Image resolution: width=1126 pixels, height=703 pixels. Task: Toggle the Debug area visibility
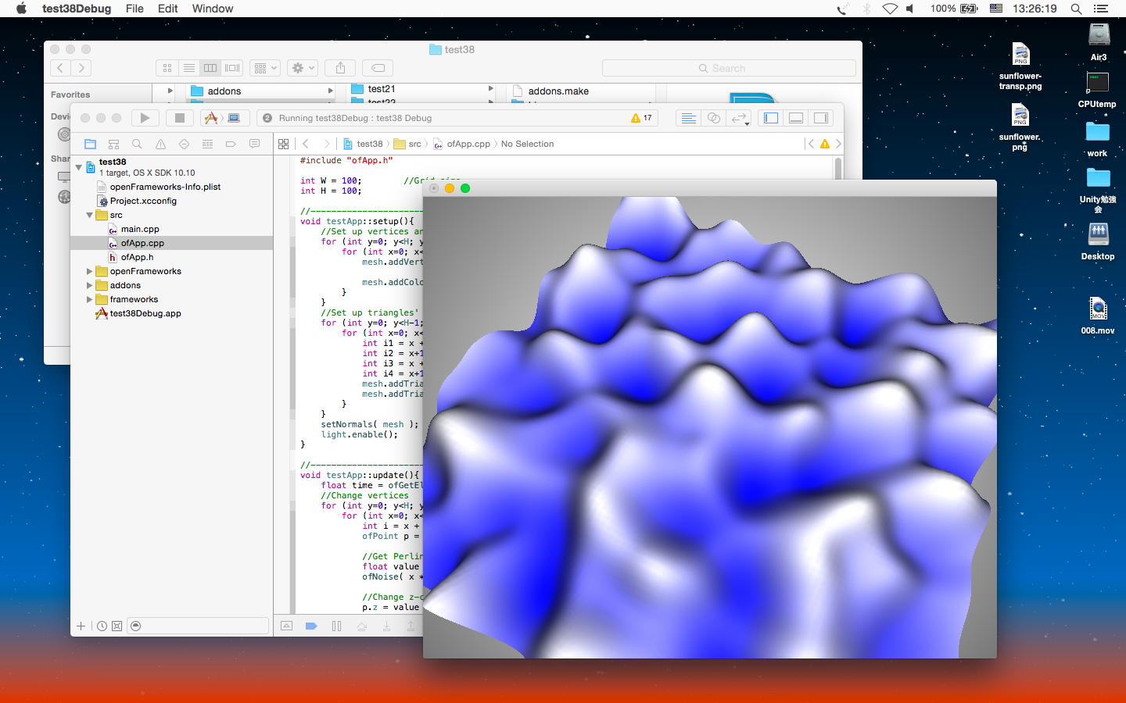796,118
